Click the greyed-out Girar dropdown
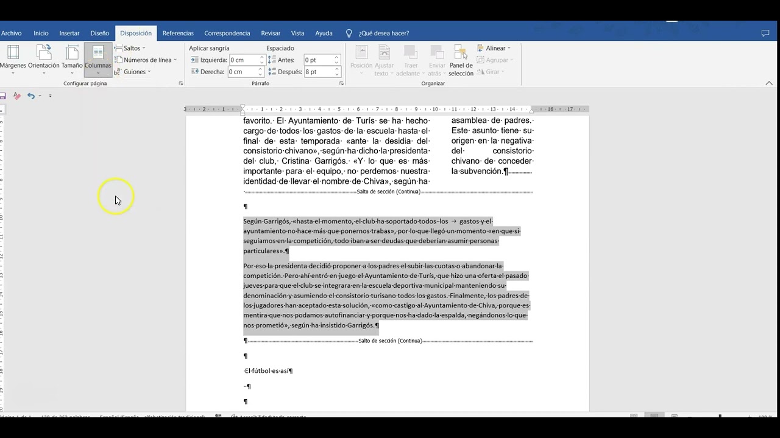Screen dimensions: 780x438 (x=491, y=72)
